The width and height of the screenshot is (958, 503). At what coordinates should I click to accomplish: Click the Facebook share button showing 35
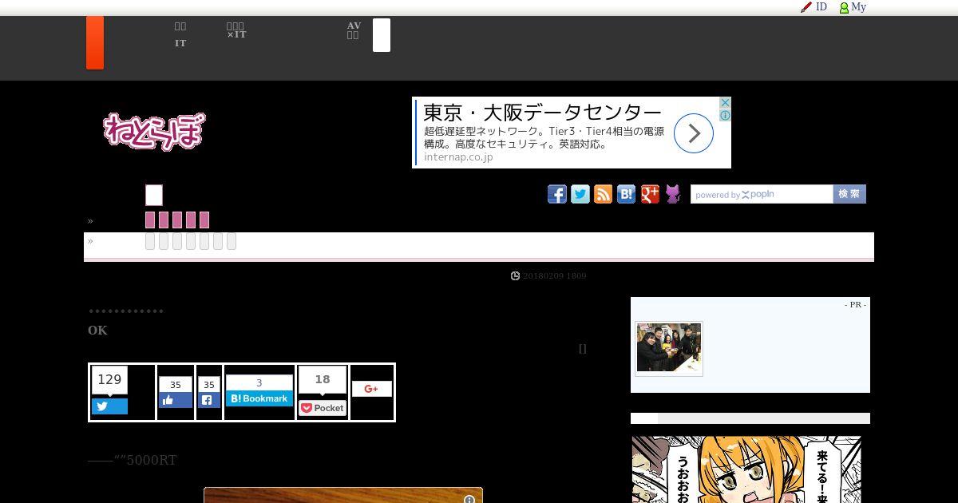tap(209, 400)
